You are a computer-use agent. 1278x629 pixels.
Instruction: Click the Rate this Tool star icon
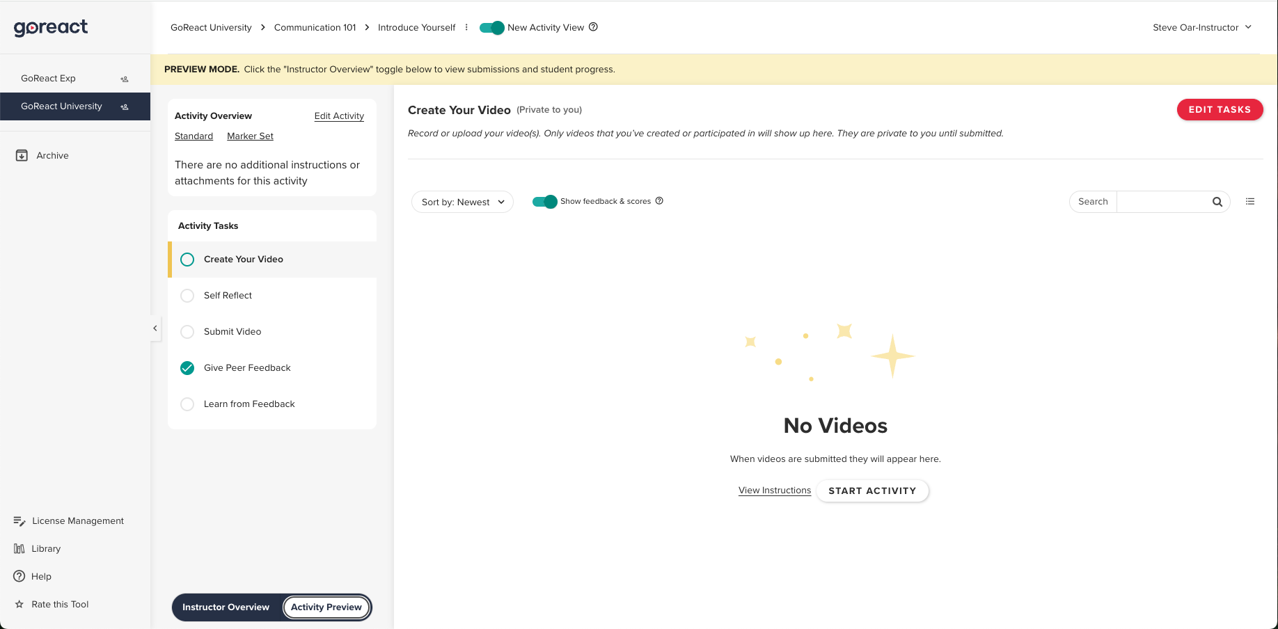tap(18, 604)
